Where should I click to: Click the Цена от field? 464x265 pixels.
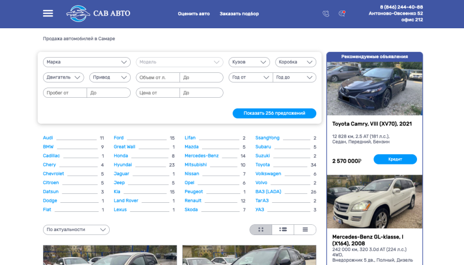158,93
